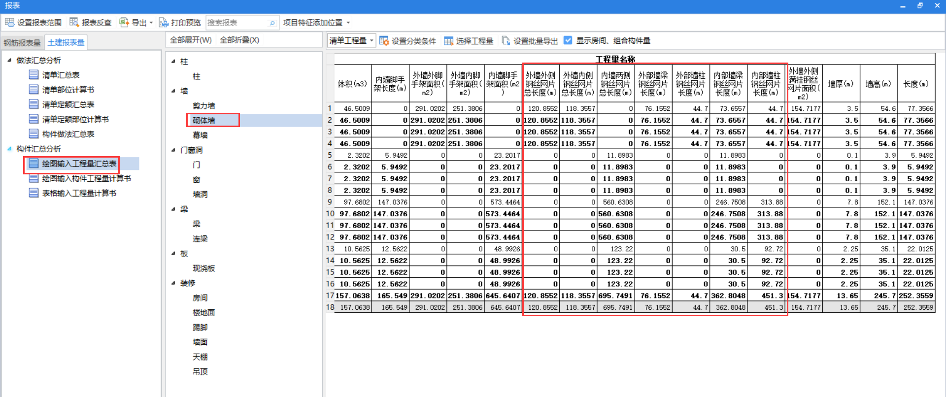Toggle 显示房间、组合构件量 checkbox
This screenshot has height=397, width=946.
568,40
